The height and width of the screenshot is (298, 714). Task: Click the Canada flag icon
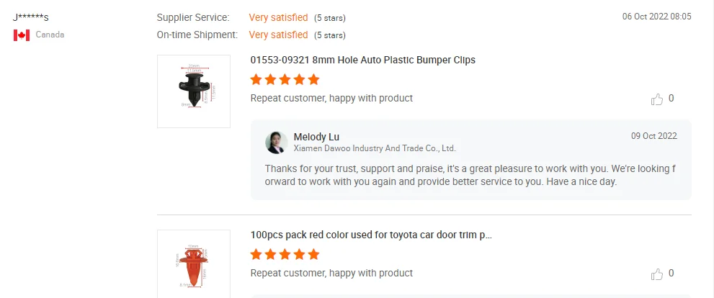point(22,35)
